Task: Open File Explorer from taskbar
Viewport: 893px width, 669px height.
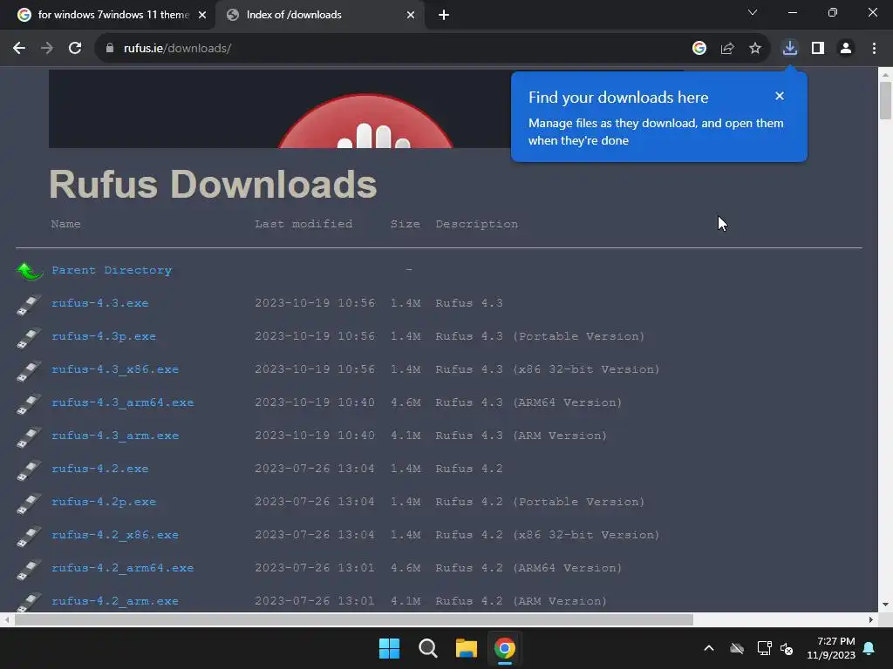Action: pos(466,648)
